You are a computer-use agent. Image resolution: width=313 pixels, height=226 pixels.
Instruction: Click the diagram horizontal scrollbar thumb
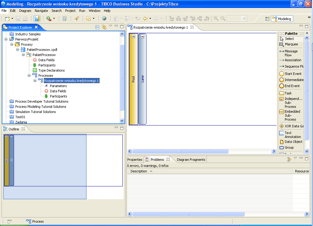[180, 151]
